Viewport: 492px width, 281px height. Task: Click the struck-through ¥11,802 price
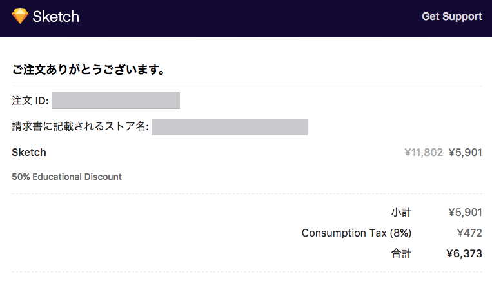click(424, 152)
